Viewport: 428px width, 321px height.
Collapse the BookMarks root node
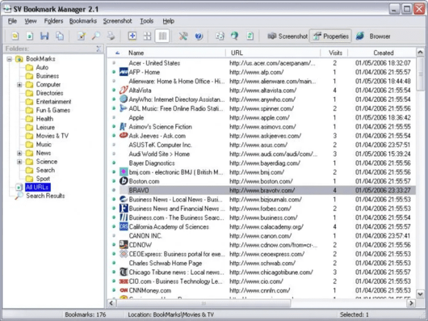[x=10, y=59]
